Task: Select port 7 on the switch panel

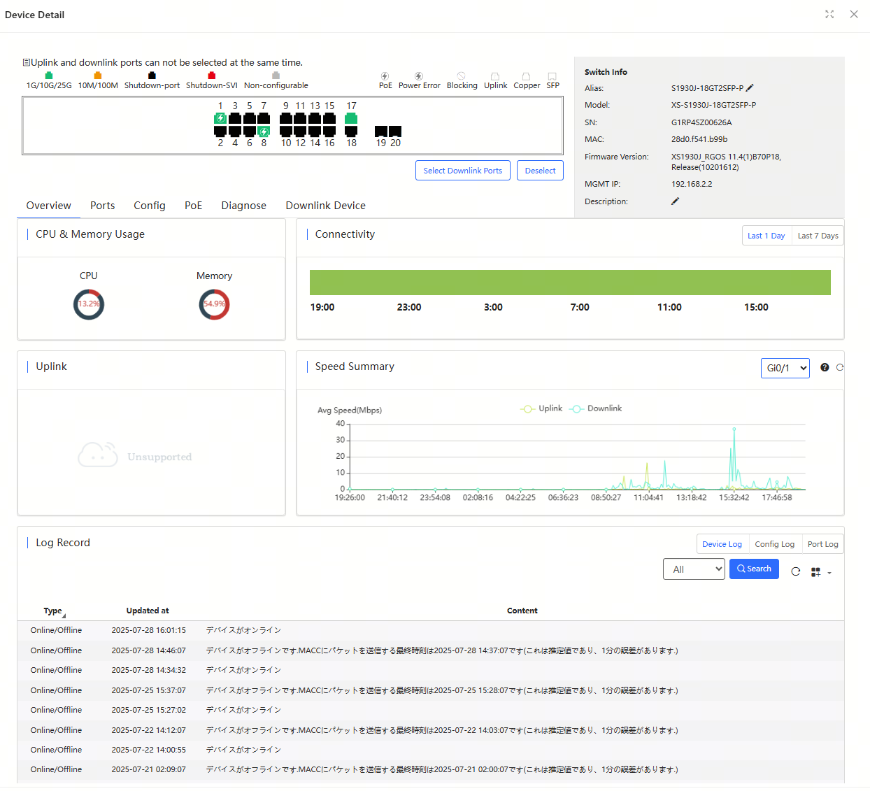Action: (x=264, y=118)
